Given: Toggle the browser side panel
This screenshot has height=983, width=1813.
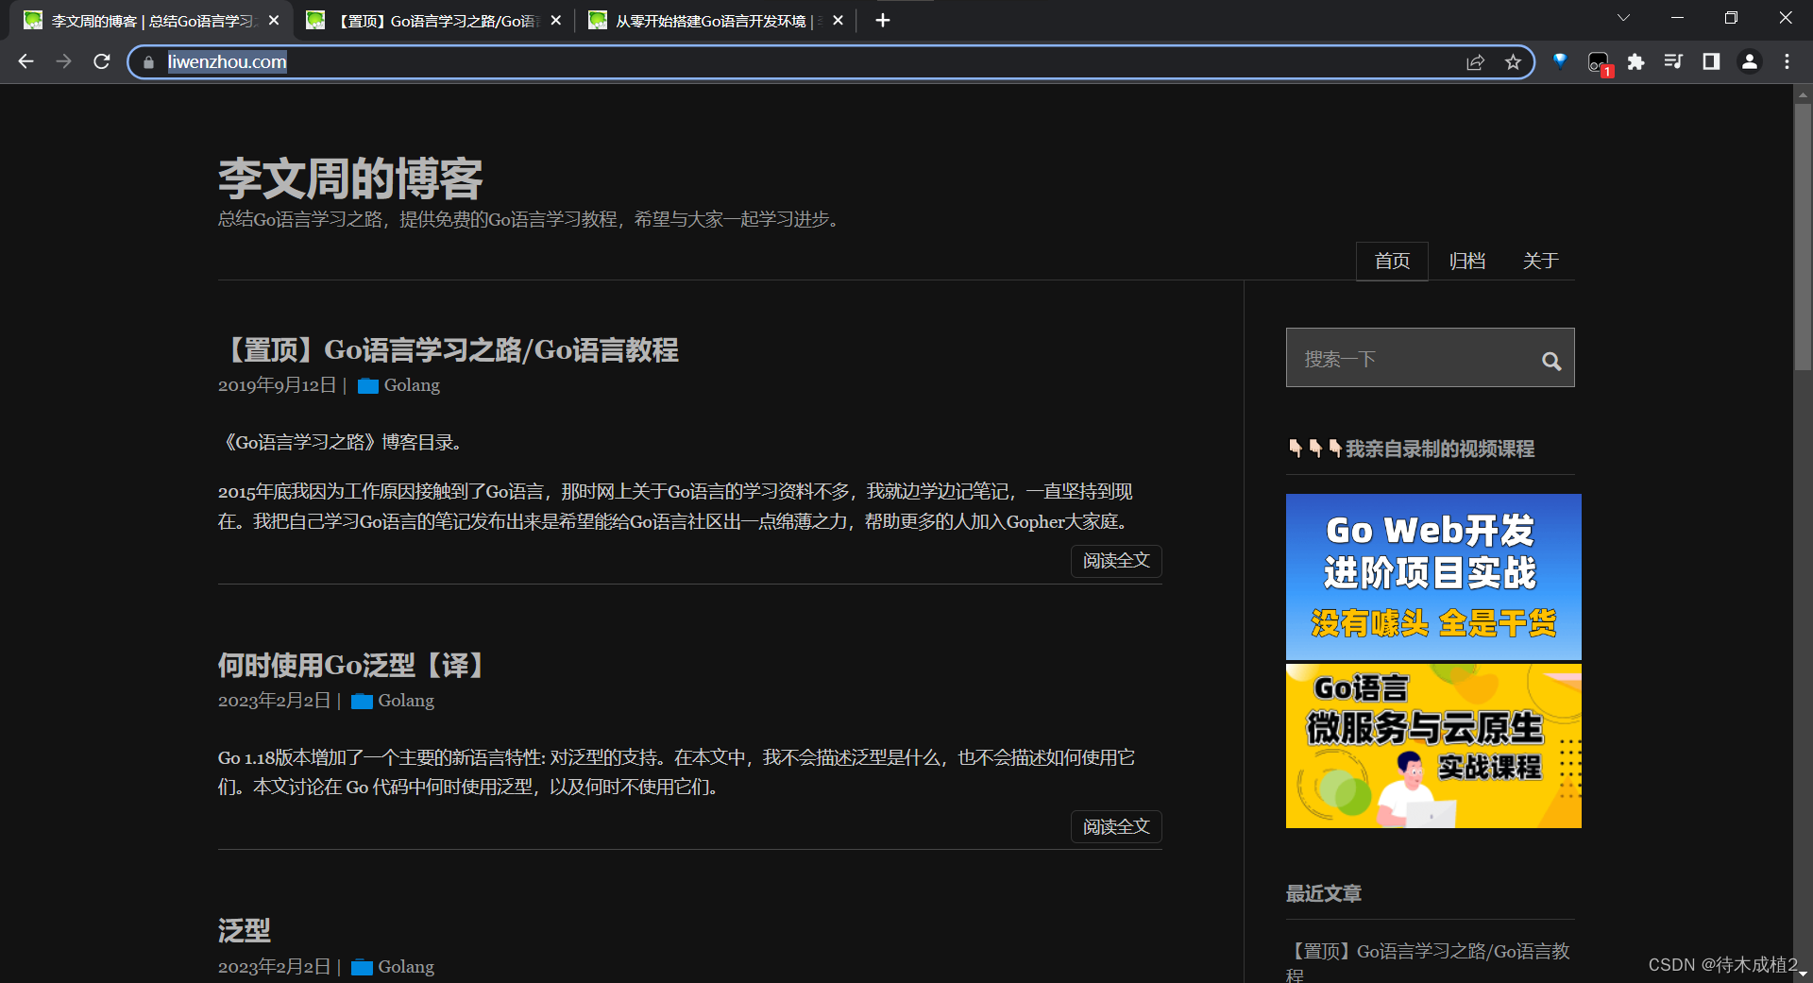Looking at the screenshot, I should tap(1711, 61).
